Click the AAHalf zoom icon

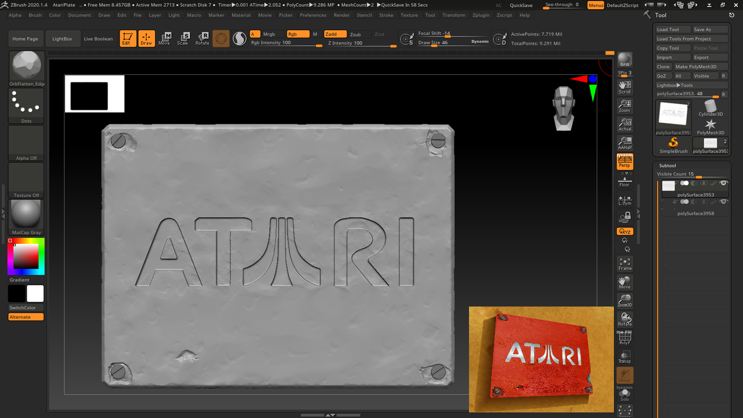point(625,143)
